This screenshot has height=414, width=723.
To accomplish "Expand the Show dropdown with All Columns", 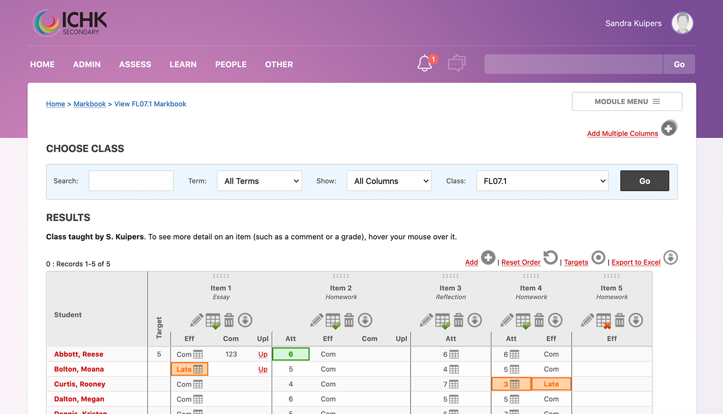I will click(389, 181).
